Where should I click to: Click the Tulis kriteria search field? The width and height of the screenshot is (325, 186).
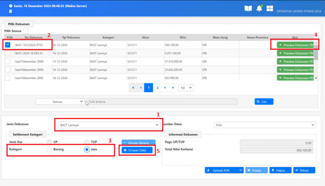[x=162, y=102]
